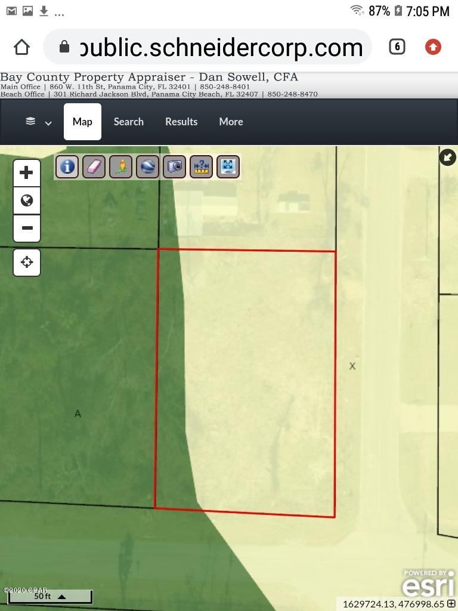Expand the layers dropdown menu
458x611 pixels.
[x=38, y=122]
